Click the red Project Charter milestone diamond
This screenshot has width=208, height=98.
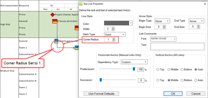(53, 15)
